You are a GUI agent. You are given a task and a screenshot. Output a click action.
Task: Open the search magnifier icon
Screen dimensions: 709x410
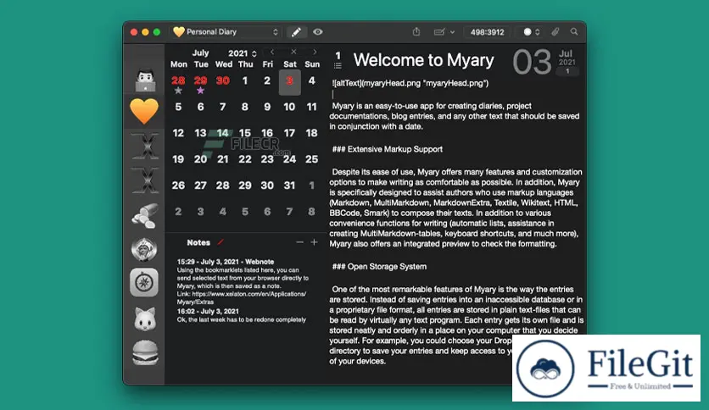574,32
